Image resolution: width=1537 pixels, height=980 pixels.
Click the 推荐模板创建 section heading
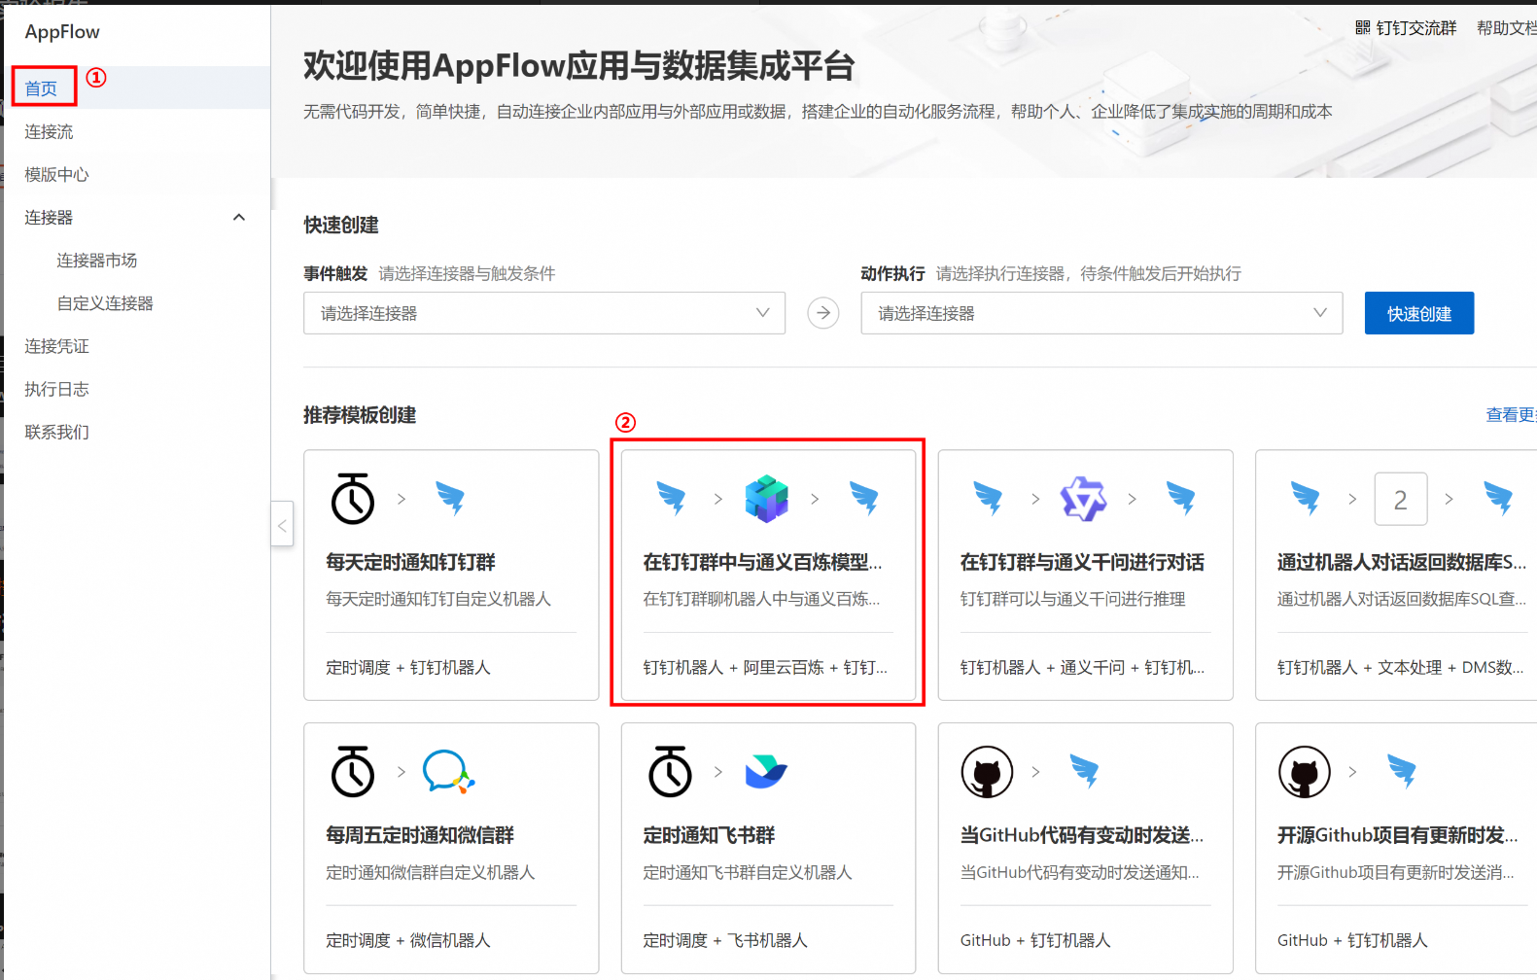tap(360, 415)
